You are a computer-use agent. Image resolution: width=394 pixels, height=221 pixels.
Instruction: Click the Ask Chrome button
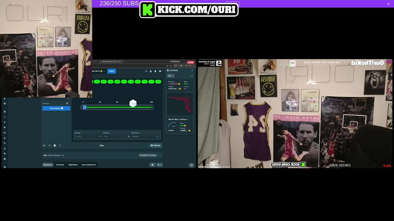175,61
